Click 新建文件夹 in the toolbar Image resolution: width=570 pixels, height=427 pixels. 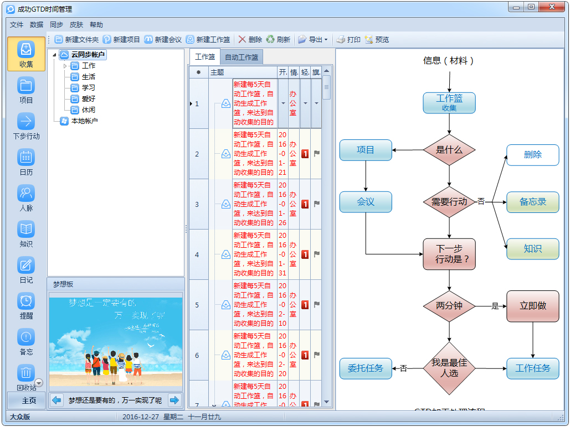pos(76,40)
